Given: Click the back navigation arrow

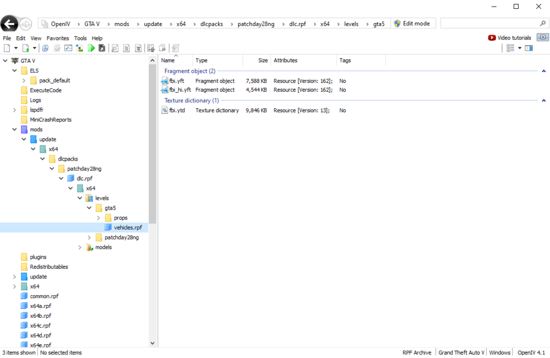Looking at the screenshot, I should (9, 24).
